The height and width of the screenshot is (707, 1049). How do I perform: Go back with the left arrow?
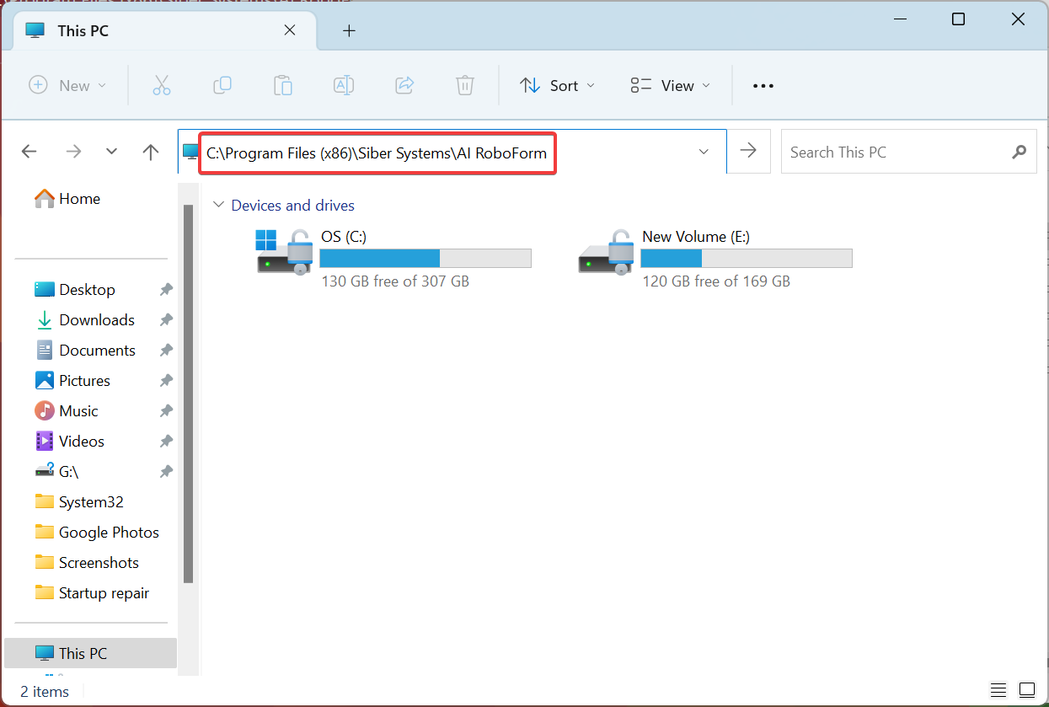(29, 152)
